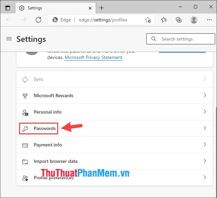Expand the Passwords row chevron
The height and width of the screenshot is (198, 217).
coord(205,128)
